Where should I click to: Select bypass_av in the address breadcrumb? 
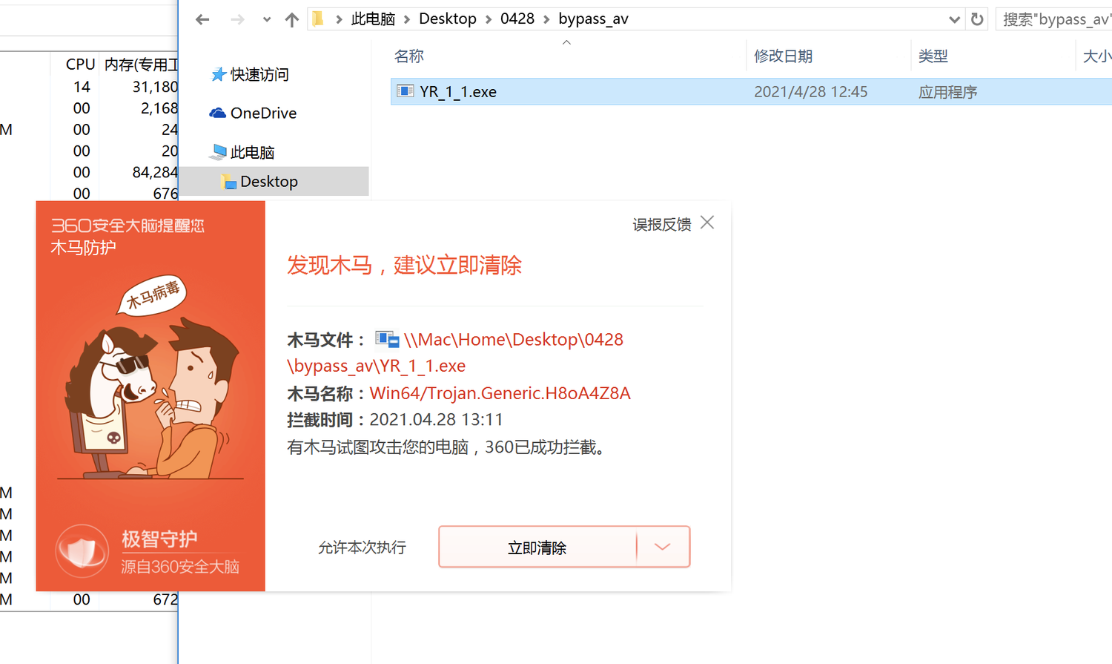click(593, 19)
